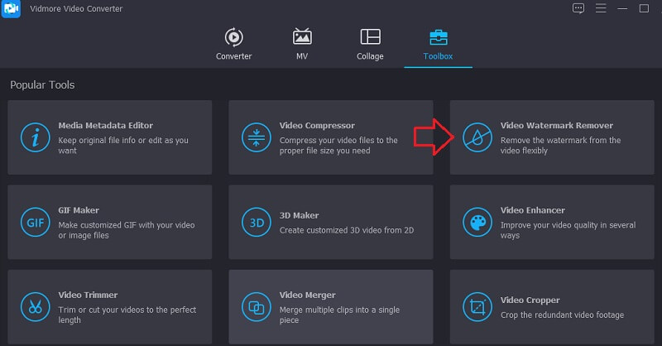Image resolution: width=662 pixels, height=346 pixels.
Task: Select the Video Compressor icon
Action: pyautogui.click(x=256, y=137)
